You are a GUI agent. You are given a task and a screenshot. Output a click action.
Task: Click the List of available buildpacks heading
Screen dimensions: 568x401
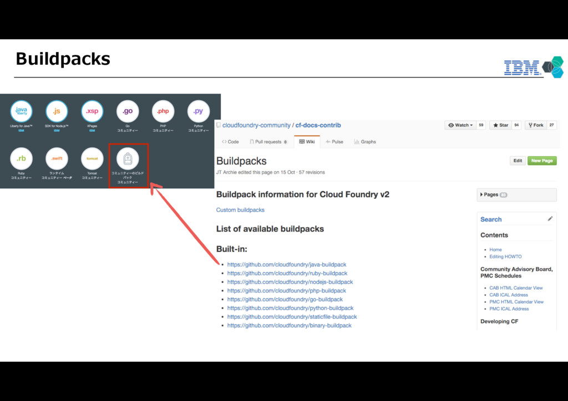point(270,229)
